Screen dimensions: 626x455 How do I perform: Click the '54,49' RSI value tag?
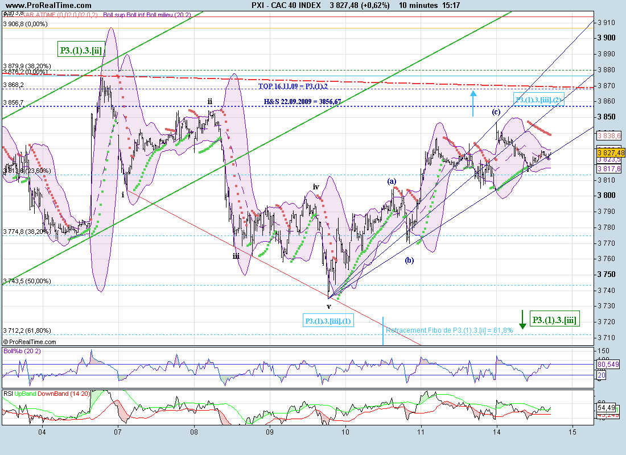pos(606,407)
